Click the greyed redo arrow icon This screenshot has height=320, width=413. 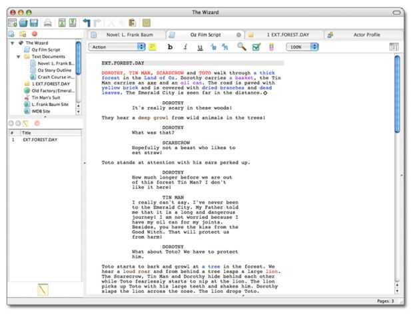tap(97, 23)
